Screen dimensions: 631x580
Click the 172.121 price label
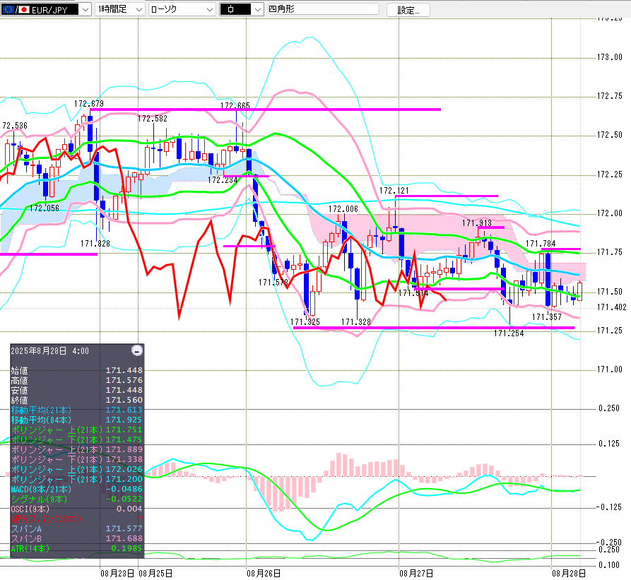click(394, 190)
